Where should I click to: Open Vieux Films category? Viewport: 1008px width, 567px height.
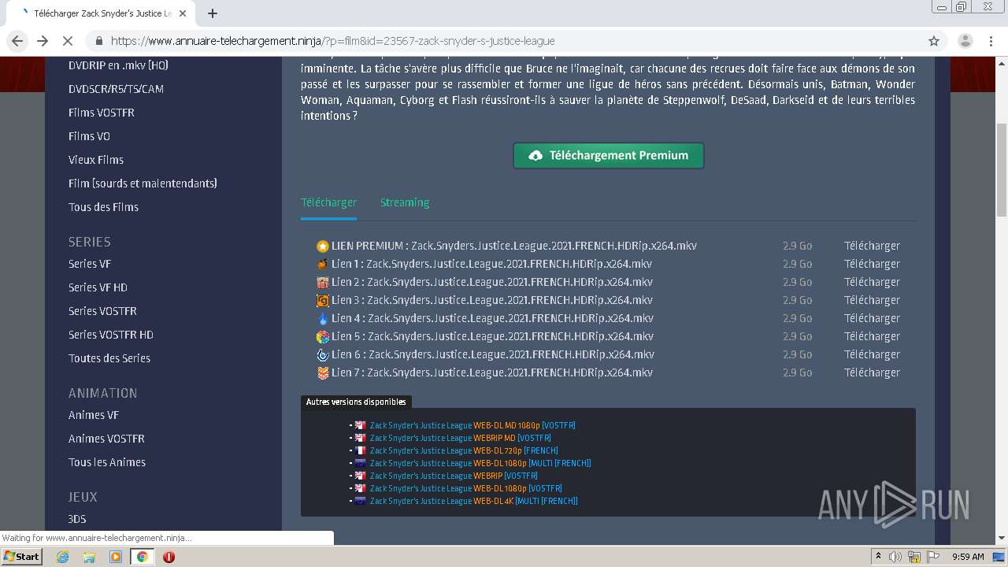click(96, 160)
